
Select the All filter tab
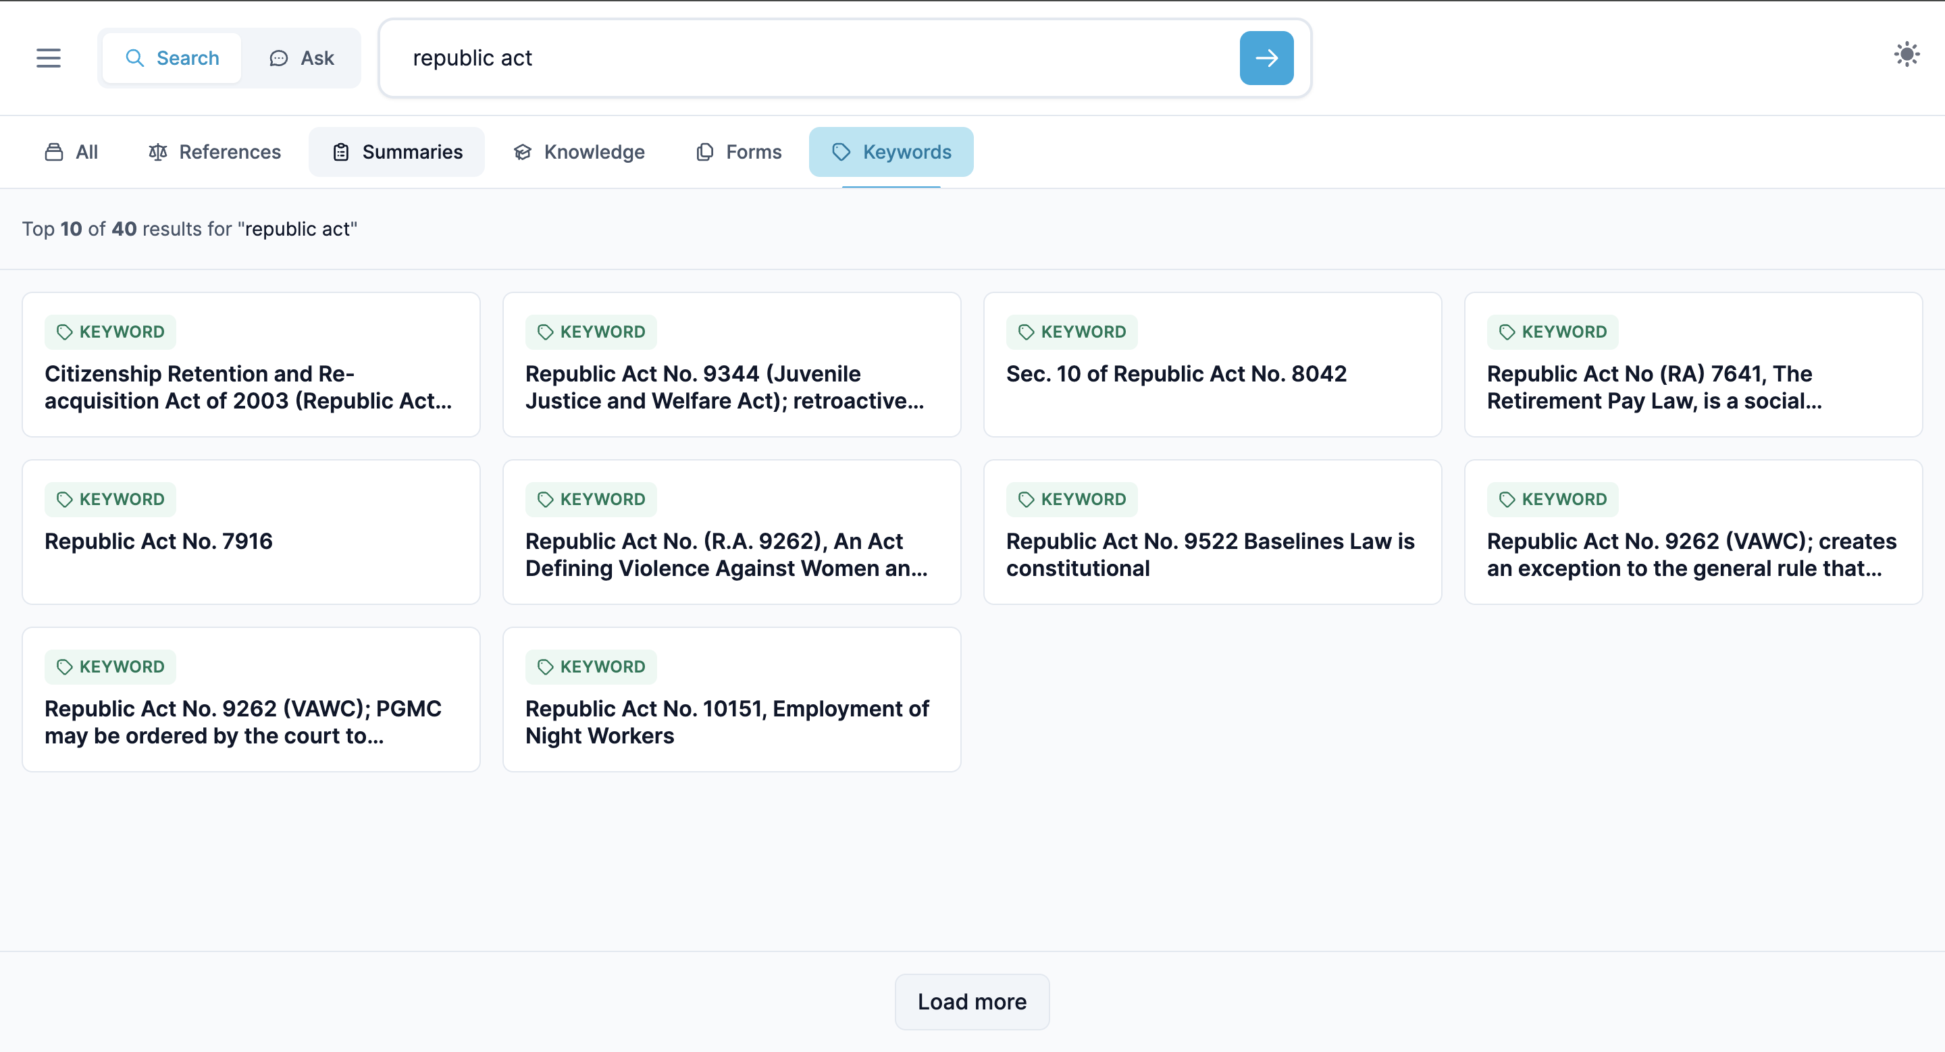(72, 152)
